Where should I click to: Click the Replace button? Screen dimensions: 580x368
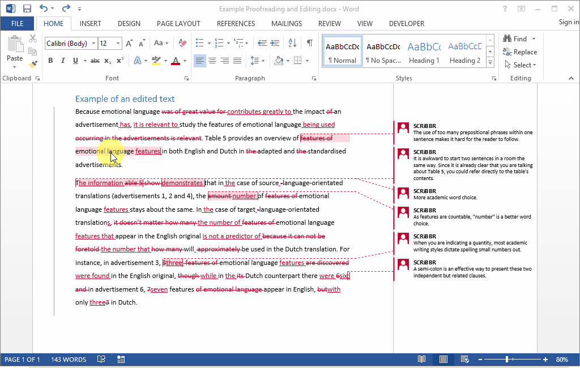(x=520, y=52)
